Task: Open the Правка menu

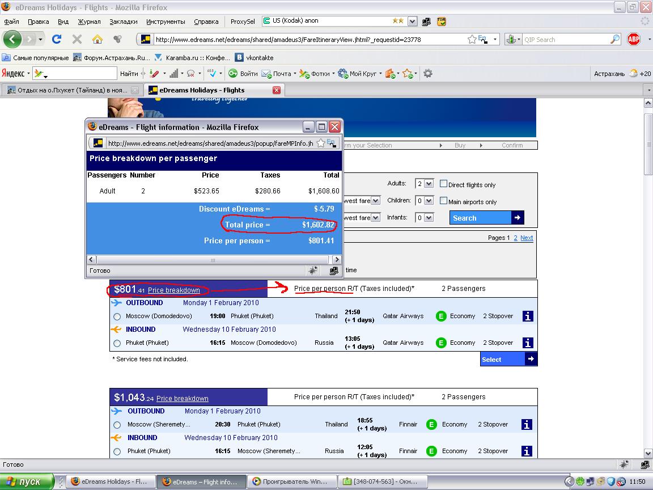Action: 39,21
